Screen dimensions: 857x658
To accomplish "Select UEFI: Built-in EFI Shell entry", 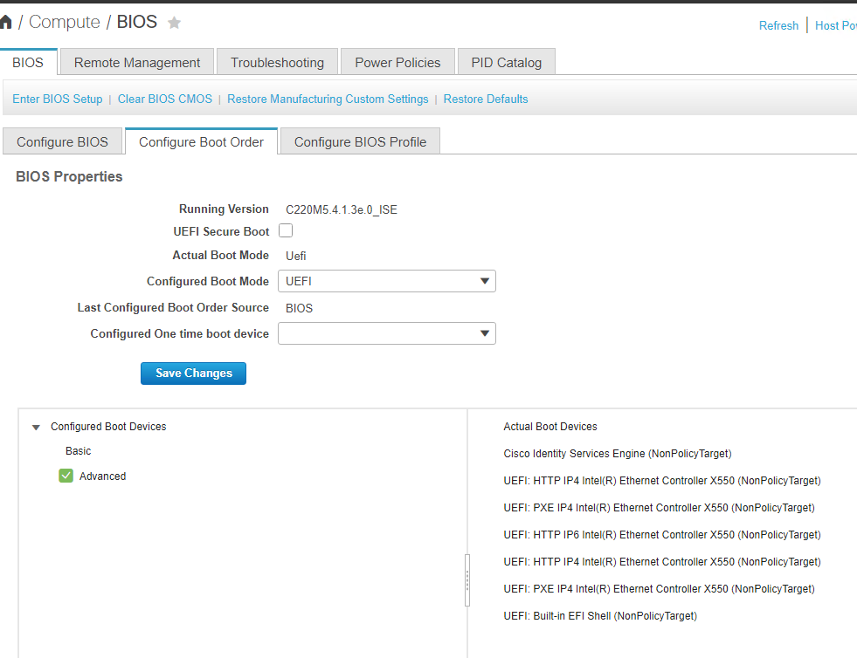I will [600, 615].
